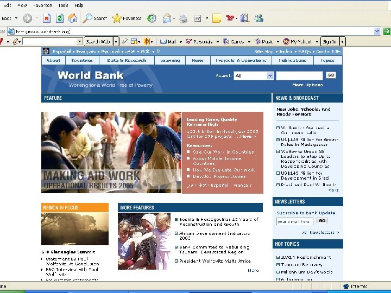Expand the address bar URL dropdown

coord(377,31)
